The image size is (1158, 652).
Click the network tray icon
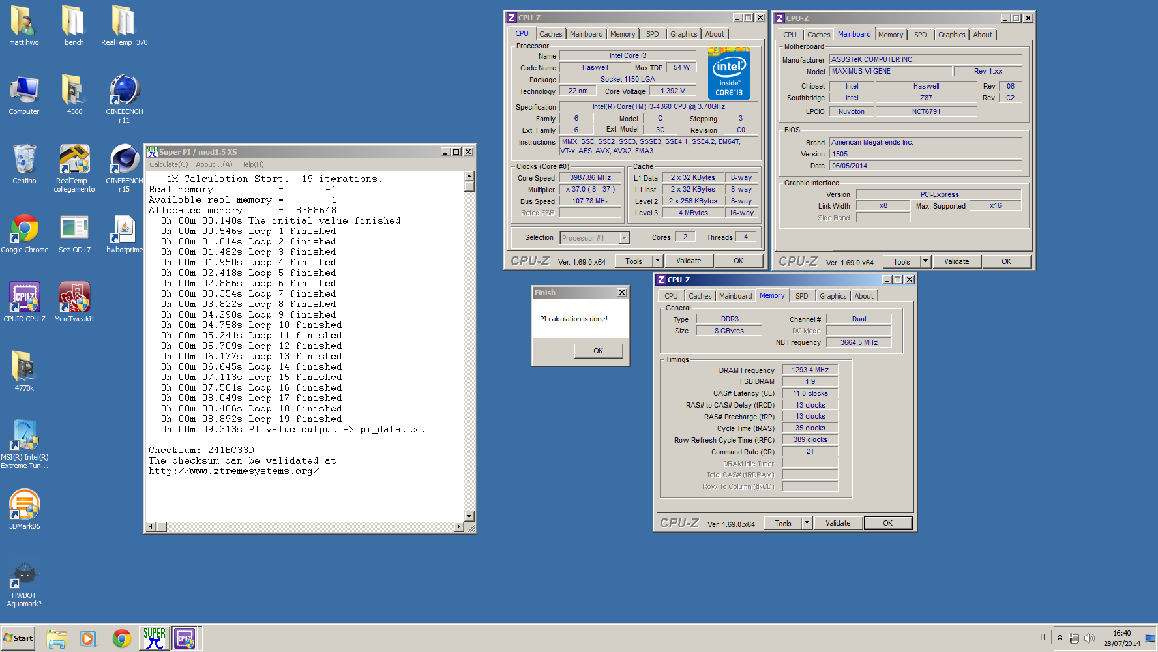coord(1074,638)
